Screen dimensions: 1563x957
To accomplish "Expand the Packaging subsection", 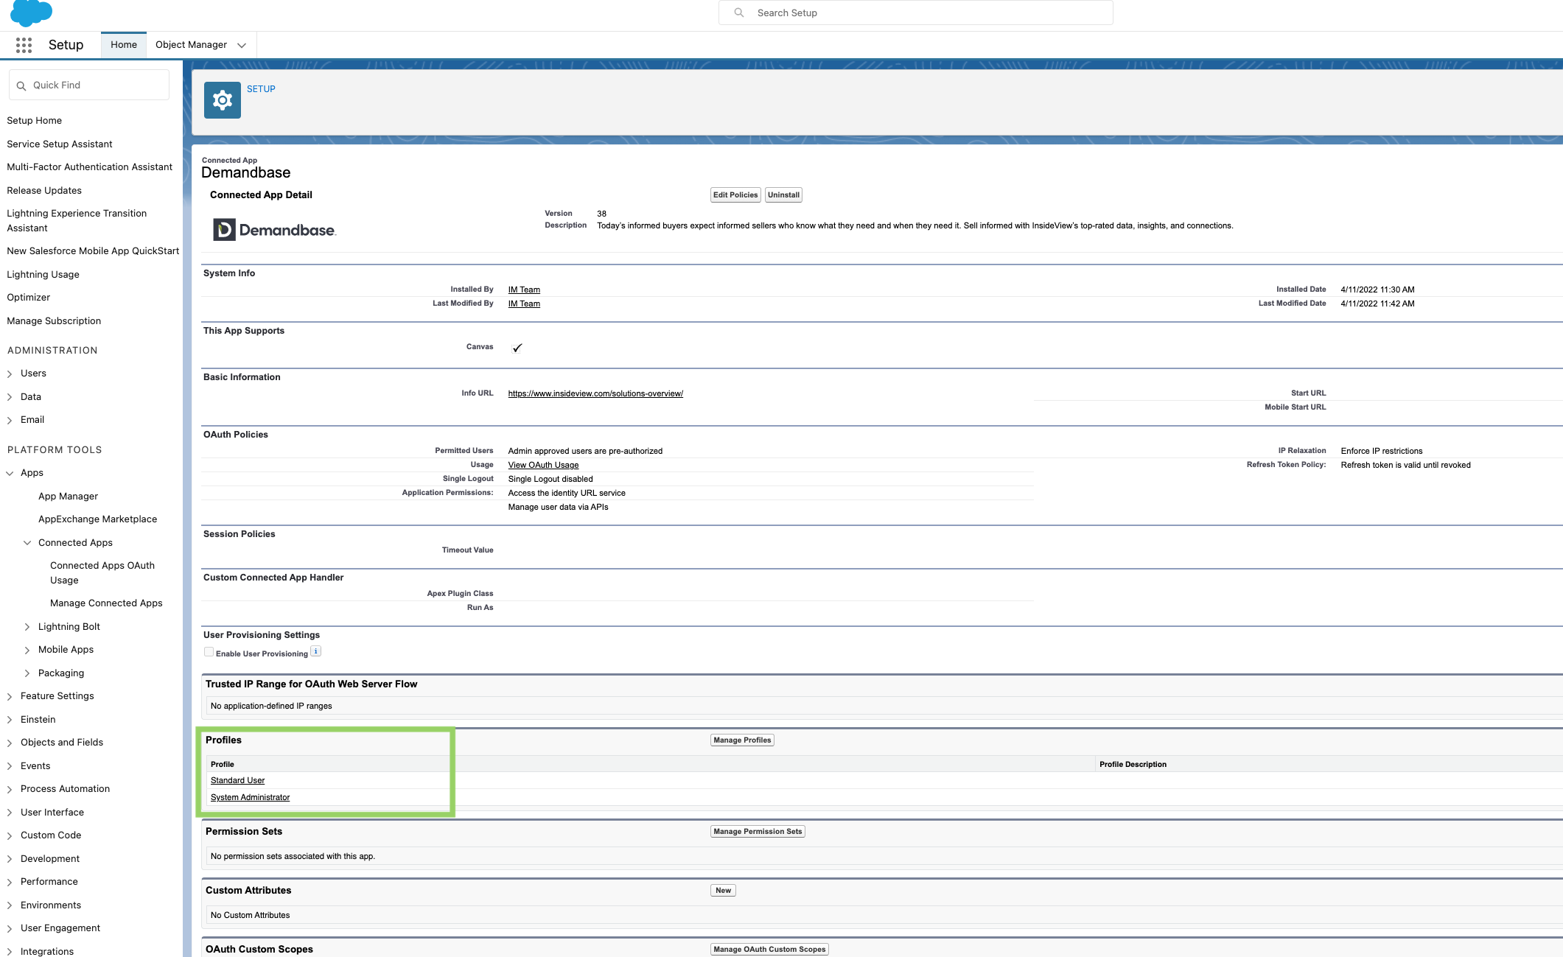I will pos(27,673).
